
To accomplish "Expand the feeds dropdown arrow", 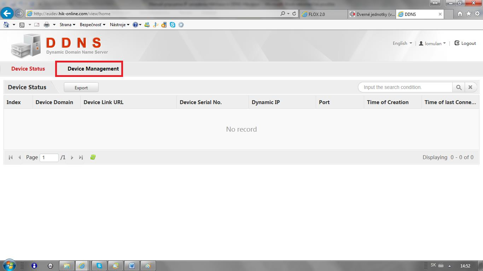I will click(30, 25).
